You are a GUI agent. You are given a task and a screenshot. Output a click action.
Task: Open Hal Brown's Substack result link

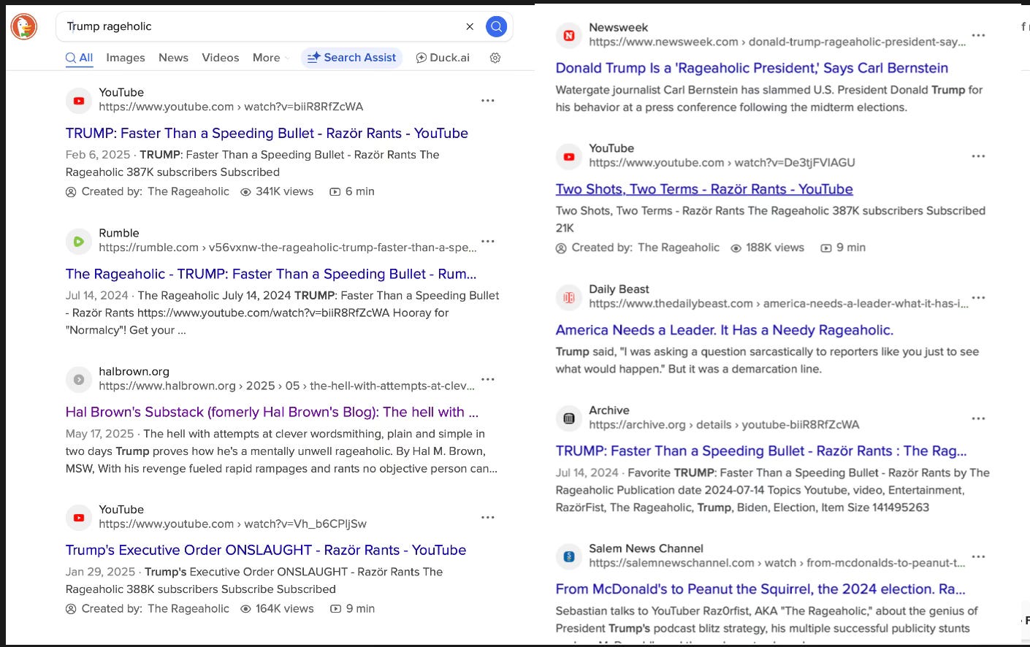(x=272, y=412)
